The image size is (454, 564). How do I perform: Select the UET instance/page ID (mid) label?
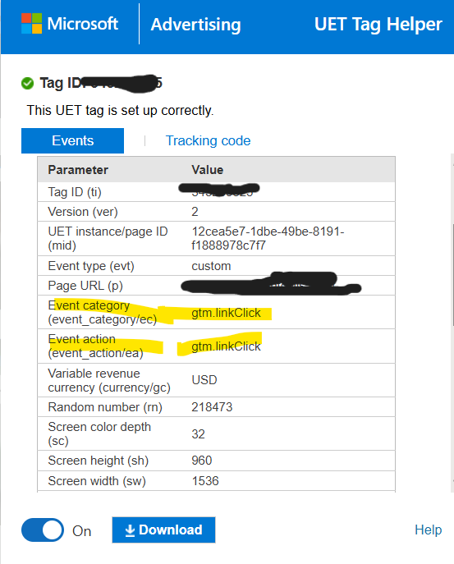point(108,238)
